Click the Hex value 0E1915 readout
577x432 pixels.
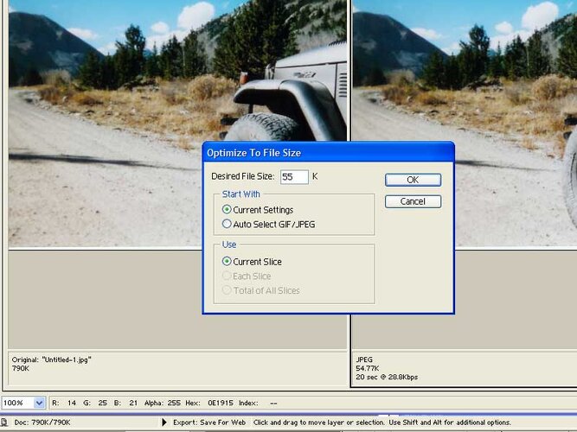point(221,403)
